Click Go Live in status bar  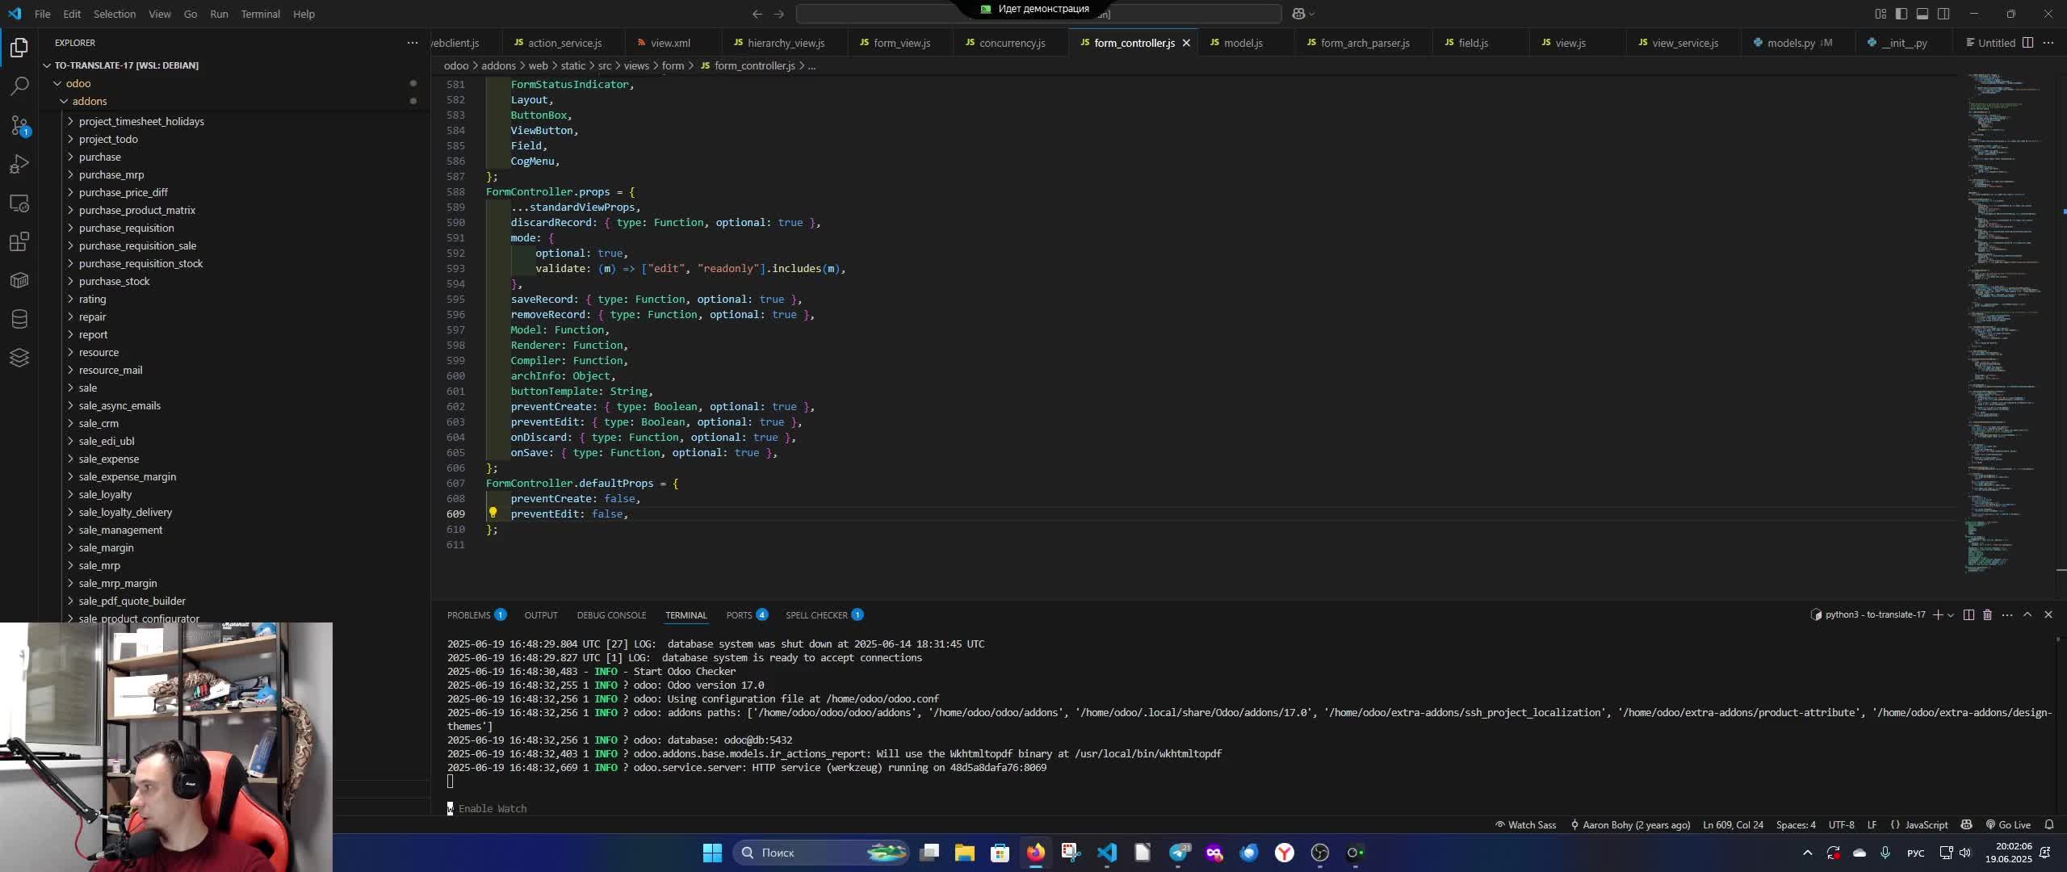pos(2008,825)
